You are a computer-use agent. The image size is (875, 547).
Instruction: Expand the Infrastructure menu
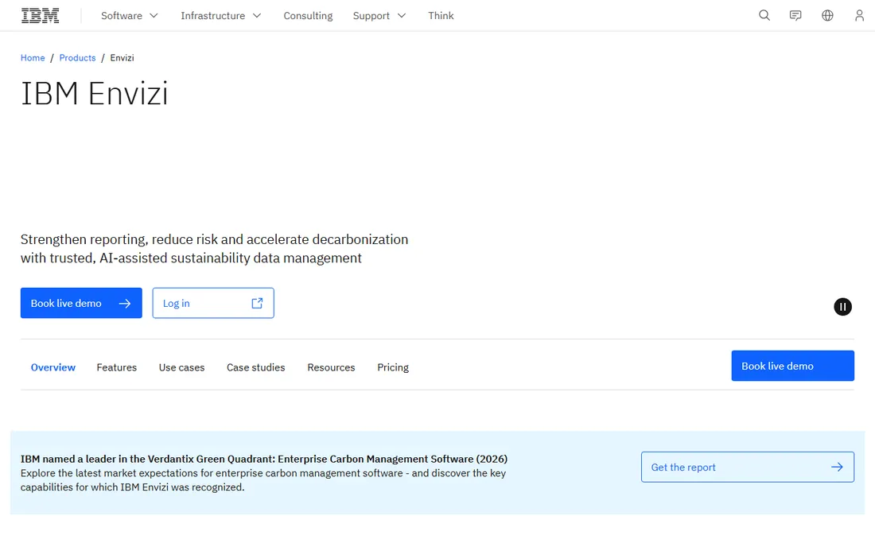coord(221,16)
